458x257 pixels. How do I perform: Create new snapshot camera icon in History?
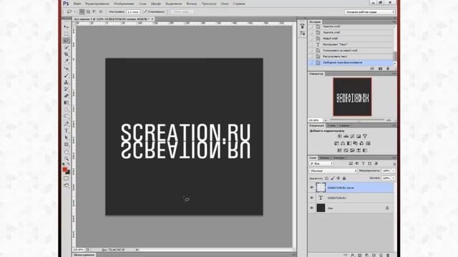380,69
